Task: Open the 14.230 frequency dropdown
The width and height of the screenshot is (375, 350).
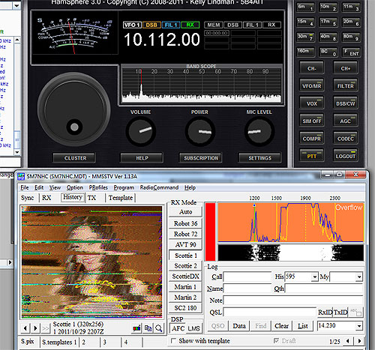Action: point(359,326)
